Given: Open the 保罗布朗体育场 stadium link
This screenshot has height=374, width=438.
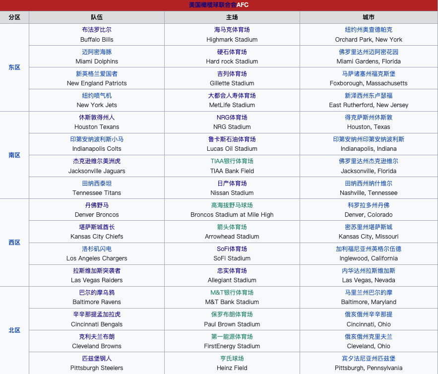Looking at the screenshot, I should [x=232, y=314].
